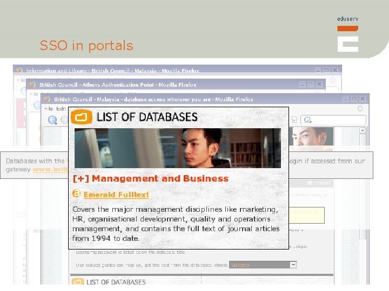The height and width of the screenshot is (291, 389).
Task: Close the Athens Authentication Point window
Action: tap(319, 85)
